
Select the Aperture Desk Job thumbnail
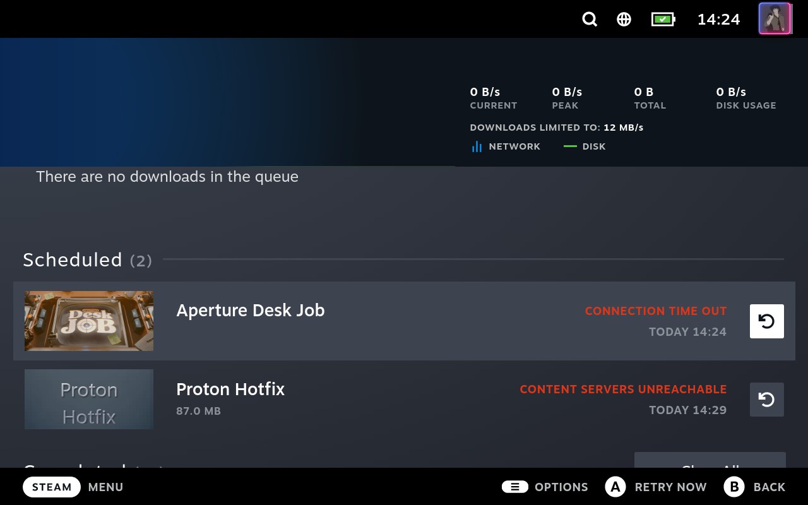[89, 321]
